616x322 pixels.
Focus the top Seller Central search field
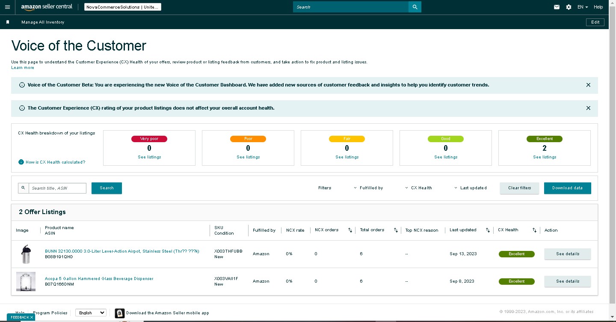click(350, 7)
